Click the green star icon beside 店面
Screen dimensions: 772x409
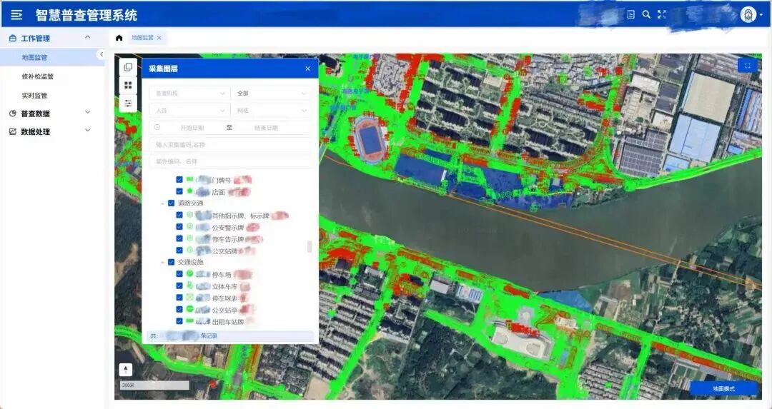coord(189,191)
